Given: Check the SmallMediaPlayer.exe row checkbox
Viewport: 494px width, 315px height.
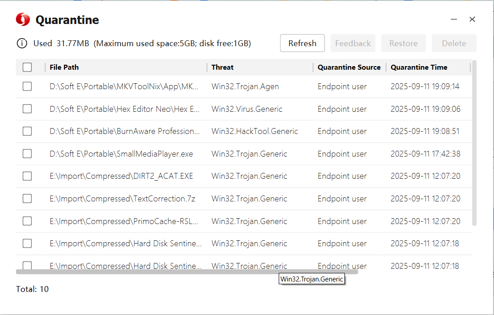Looking at the screenshot, I should point(27,154).
